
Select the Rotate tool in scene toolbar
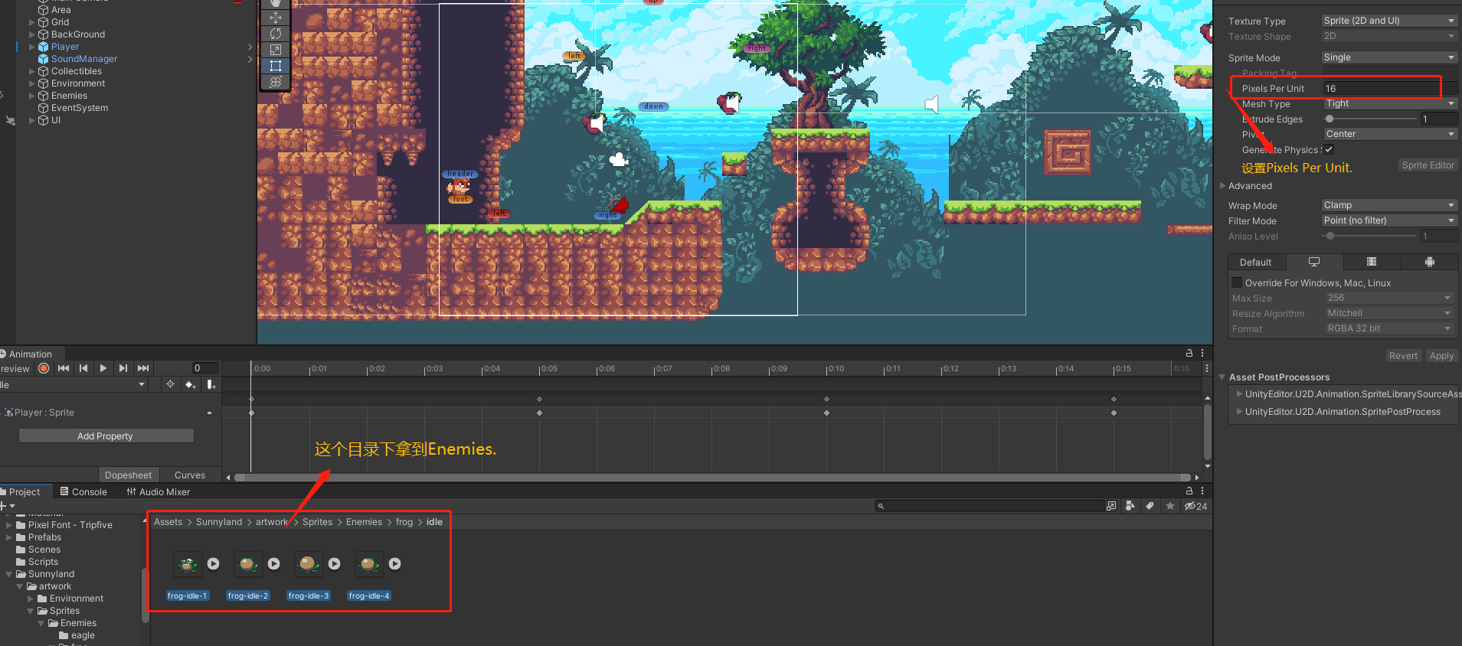[x=276, y=34]
